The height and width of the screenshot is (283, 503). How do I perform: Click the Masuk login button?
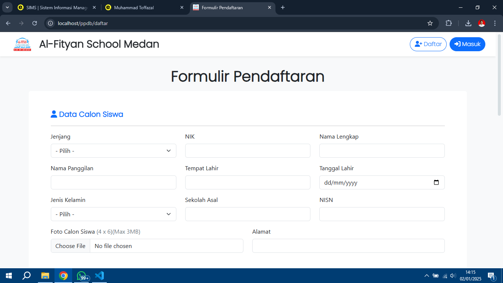click(467, 44)
